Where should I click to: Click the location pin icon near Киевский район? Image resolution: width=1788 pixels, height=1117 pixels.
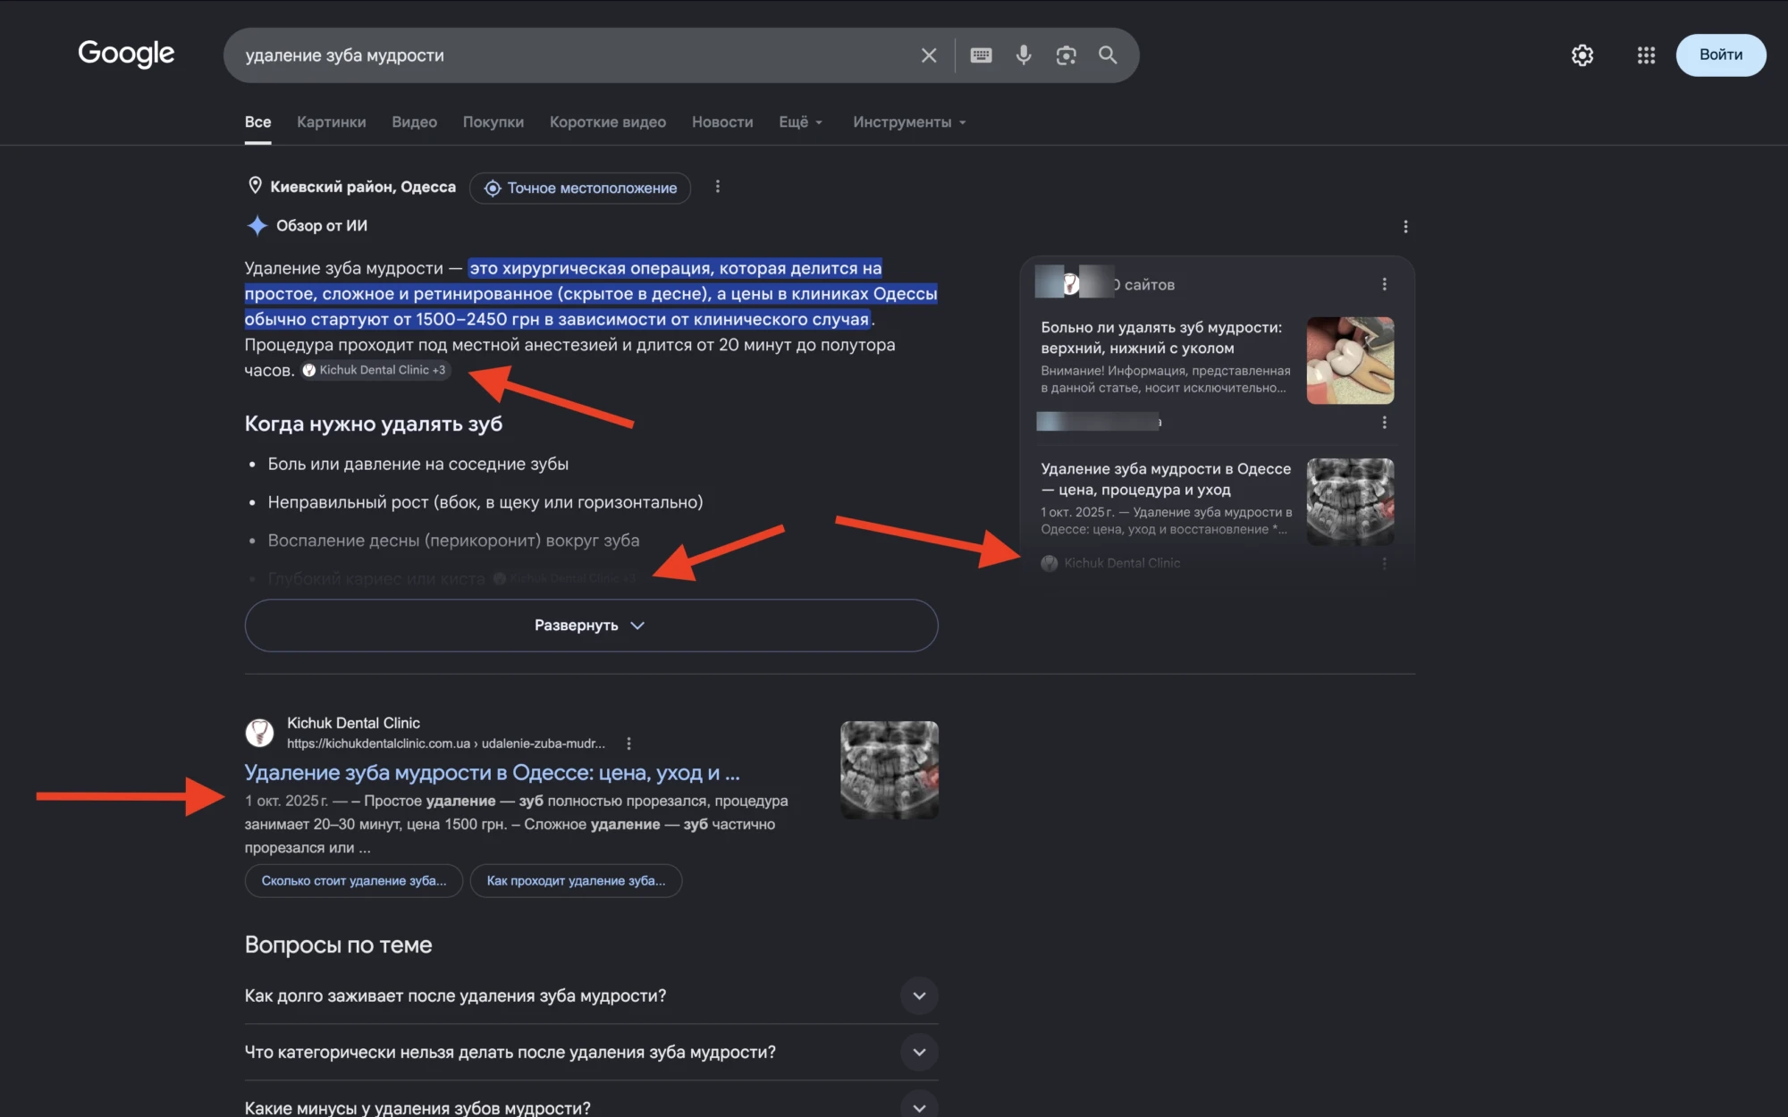tap(255, 186)
